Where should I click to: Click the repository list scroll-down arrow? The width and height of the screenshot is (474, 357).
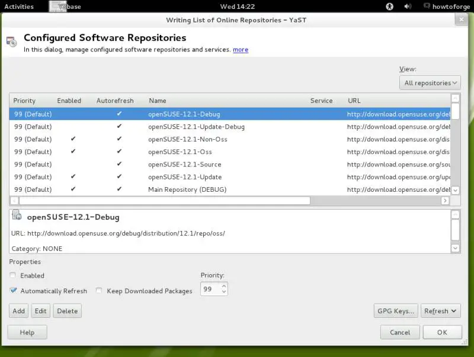pyautogui.click(x=455, y=190)
